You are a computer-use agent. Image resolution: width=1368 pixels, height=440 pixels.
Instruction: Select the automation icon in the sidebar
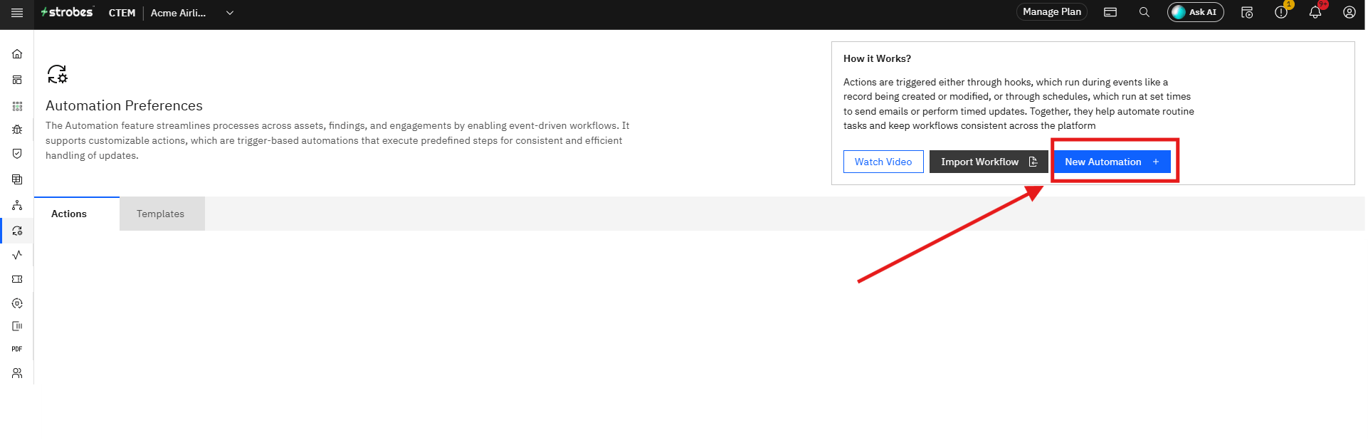[17, 231]
